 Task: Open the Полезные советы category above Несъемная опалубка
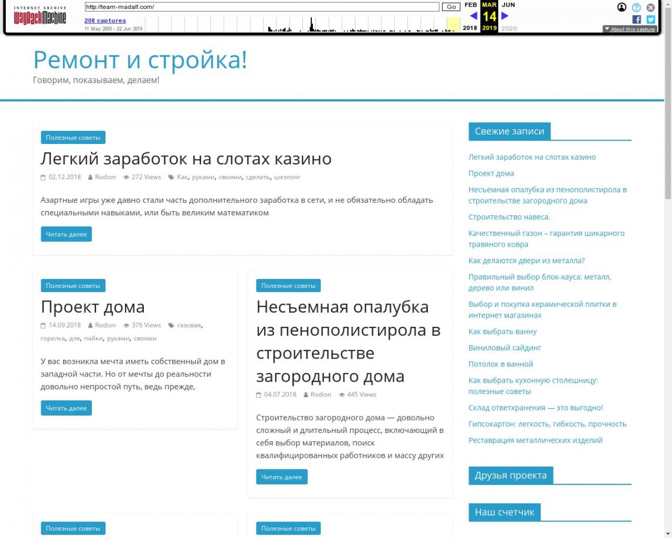[288, 286]
